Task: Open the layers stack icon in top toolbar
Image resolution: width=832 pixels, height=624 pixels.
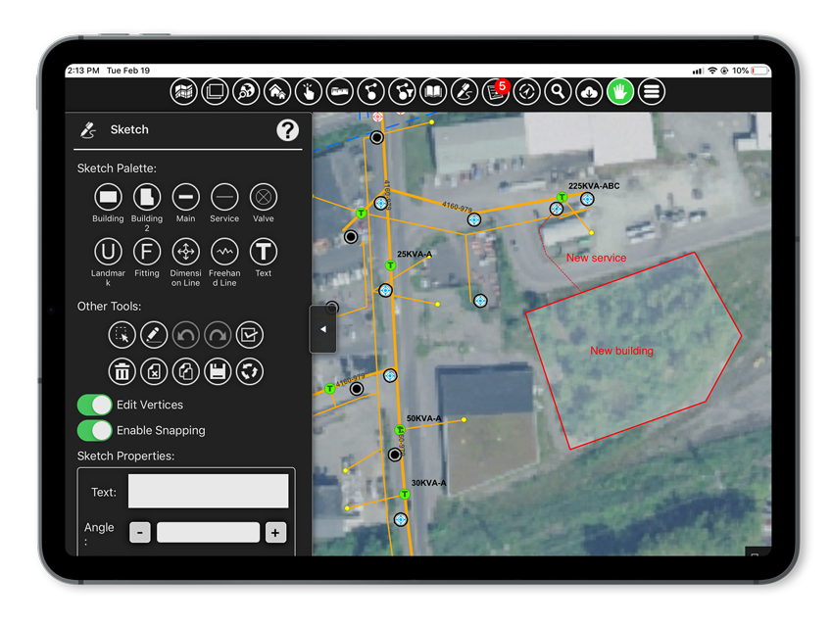Action: [215, 92]
